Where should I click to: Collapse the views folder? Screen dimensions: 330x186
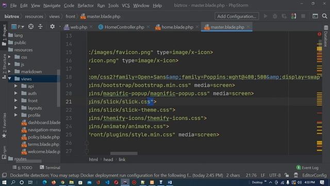pos(9,79)
